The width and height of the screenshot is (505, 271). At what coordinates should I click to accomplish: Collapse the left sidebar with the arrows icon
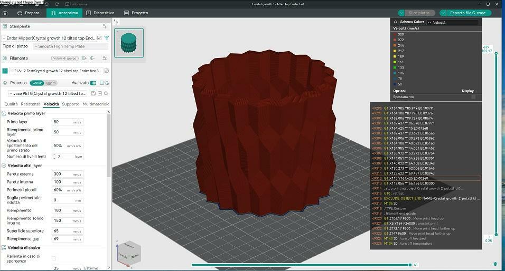pos(116,22)
